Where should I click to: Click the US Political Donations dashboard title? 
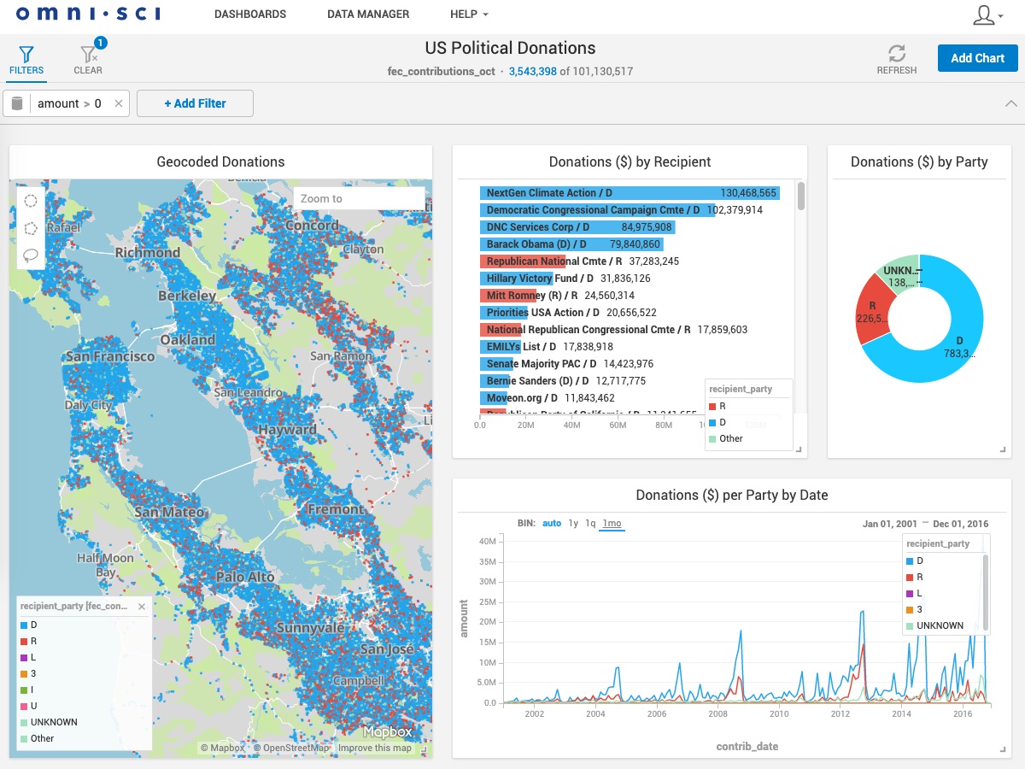(511, 49)
